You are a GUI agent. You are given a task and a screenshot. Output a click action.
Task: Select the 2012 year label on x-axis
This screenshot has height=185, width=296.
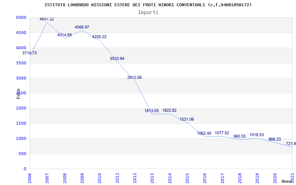135,178
